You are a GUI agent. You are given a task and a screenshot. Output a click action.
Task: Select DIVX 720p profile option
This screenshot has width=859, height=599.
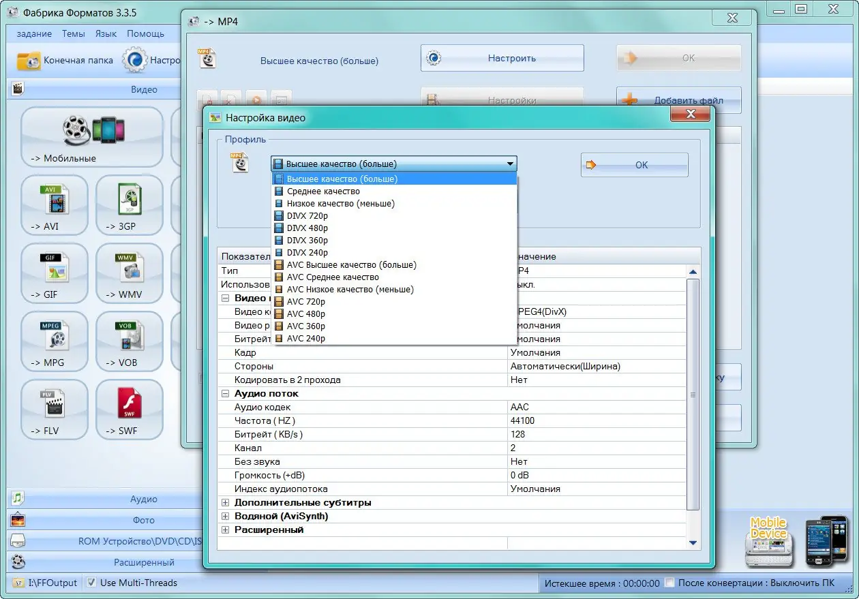pos(394,216)
